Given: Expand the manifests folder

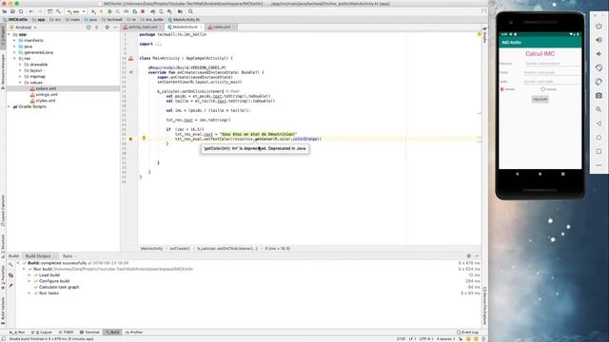Looking at the screenshot, I should (x=15, y=40).
